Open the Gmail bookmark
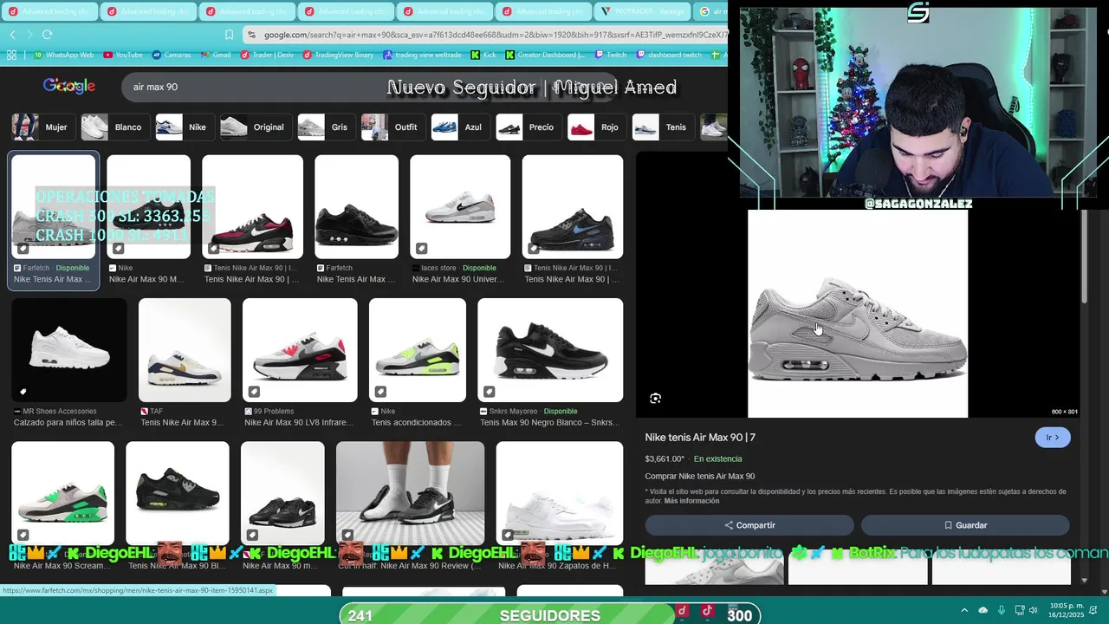Image resolution: width=1109 pixels, height=624 pixels. (215, 55)
